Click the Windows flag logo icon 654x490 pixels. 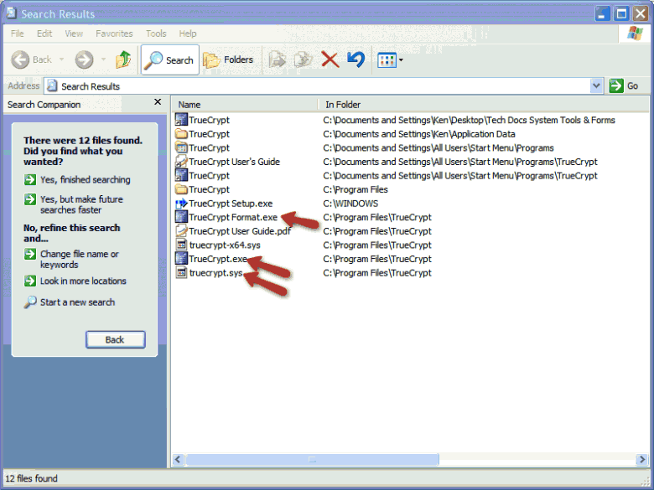coord(635,34)
